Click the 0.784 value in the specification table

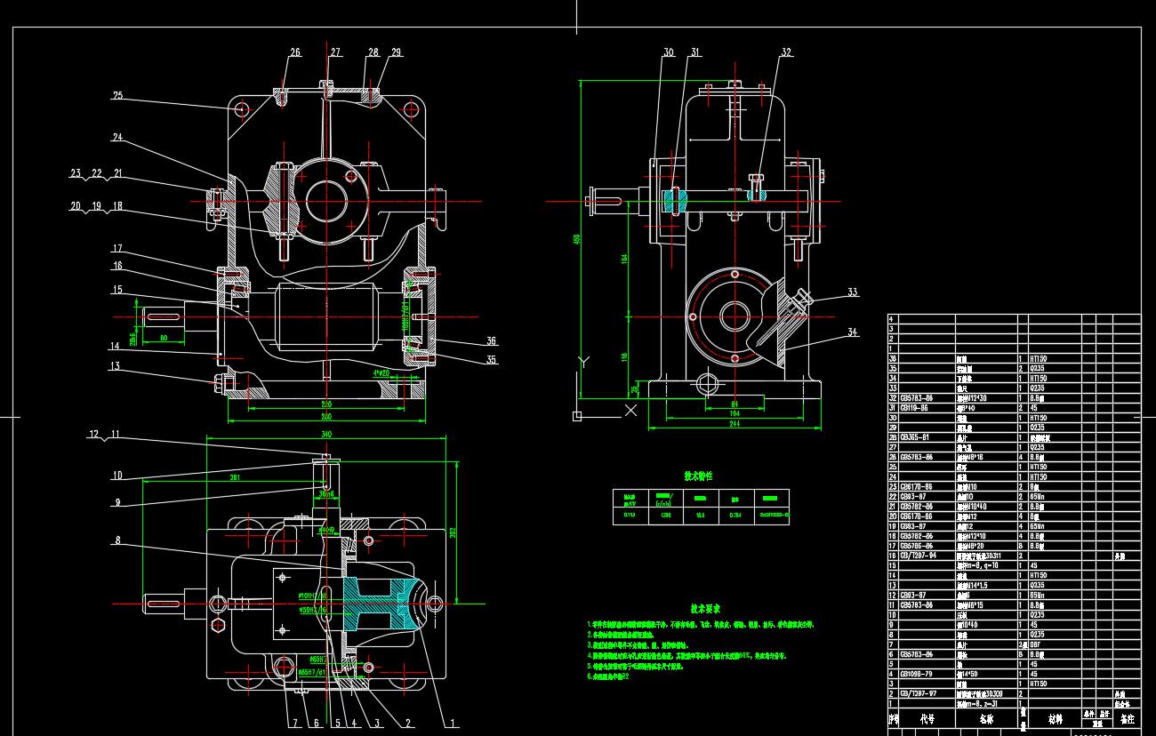(735, 514)
